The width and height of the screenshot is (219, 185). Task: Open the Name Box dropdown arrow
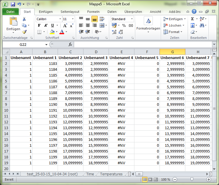tap(46, 45)
